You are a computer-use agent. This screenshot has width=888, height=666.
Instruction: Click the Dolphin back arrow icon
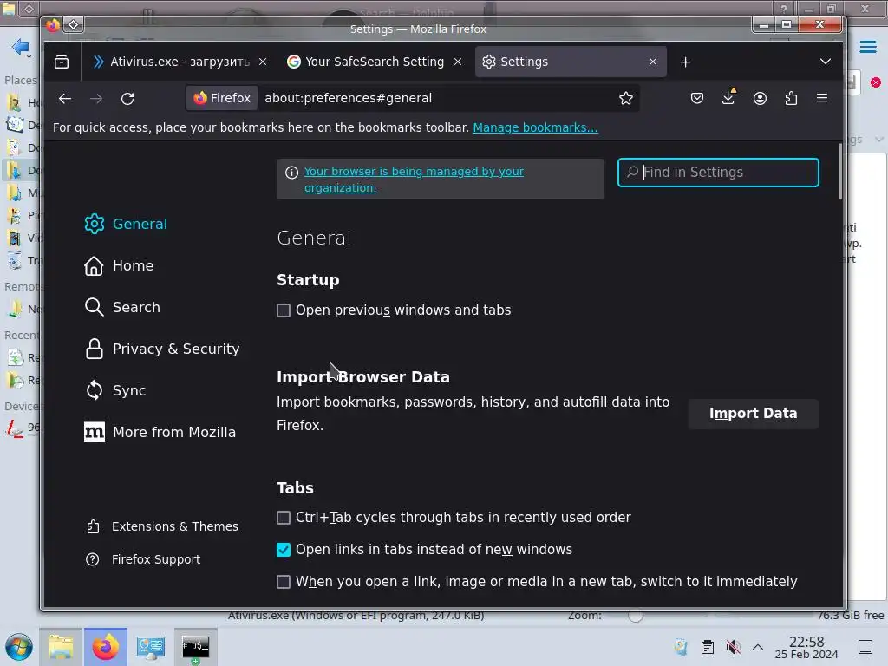21,47
